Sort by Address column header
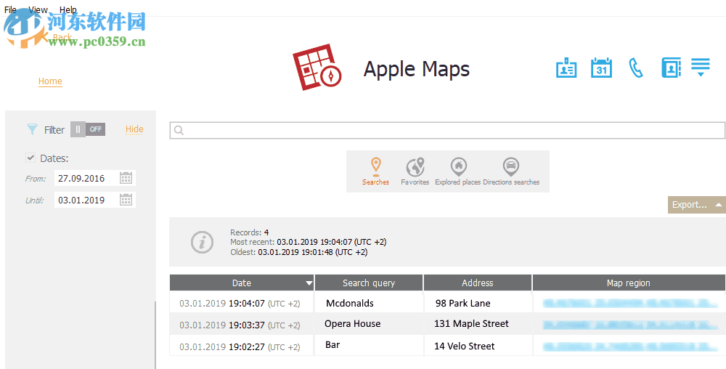The image size is (726, 369). [x=478, y=283]
